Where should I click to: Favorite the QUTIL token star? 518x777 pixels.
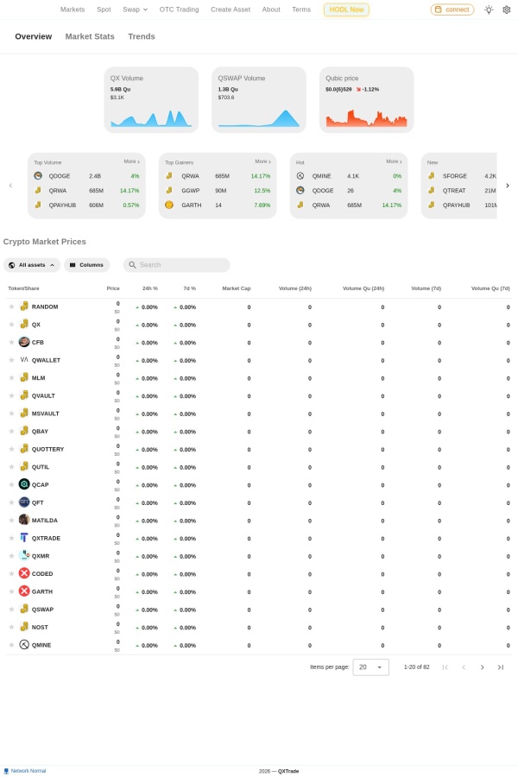click(x=11, y=467)
